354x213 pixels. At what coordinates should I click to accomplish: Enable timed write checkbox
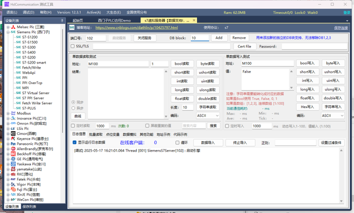(227, 126)
